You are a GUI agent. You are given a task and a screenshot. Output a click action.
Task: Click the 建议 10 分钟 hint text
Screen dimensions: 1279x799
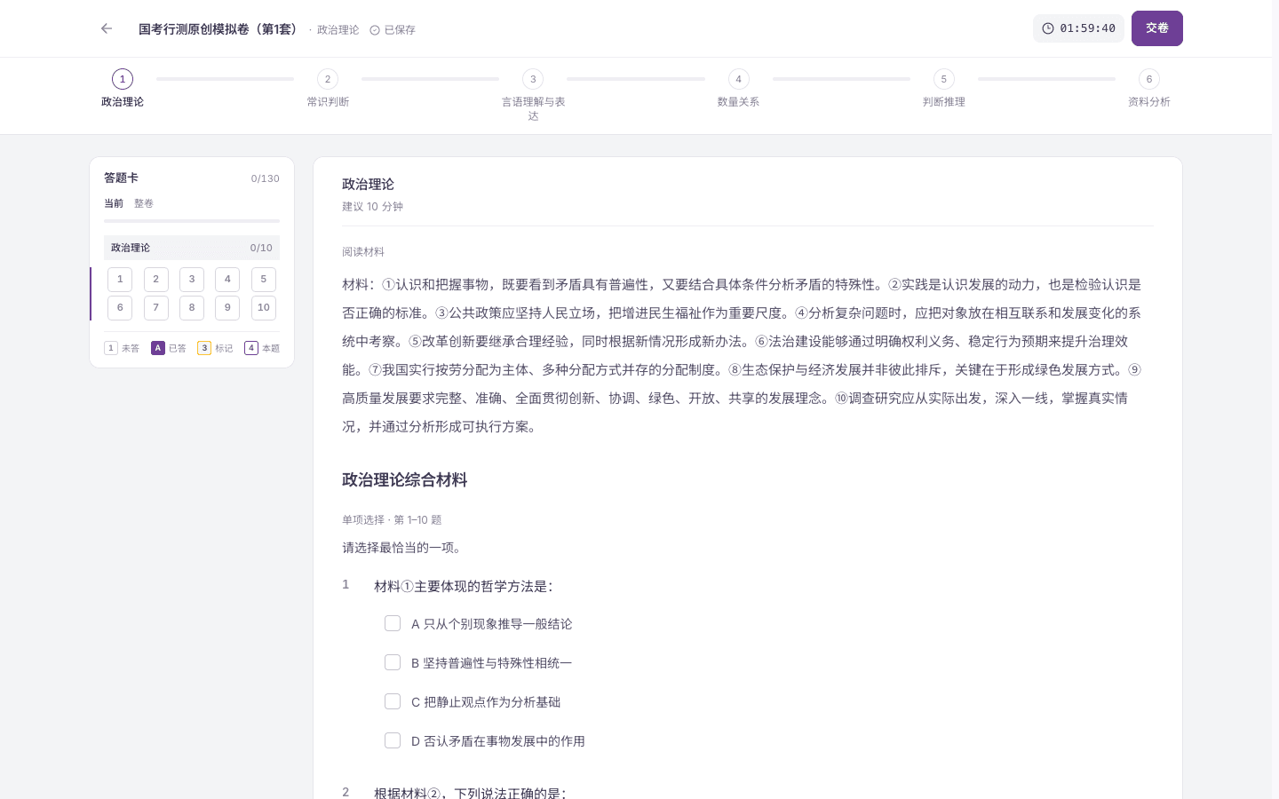pyautogui.click(x=372, y=207)
